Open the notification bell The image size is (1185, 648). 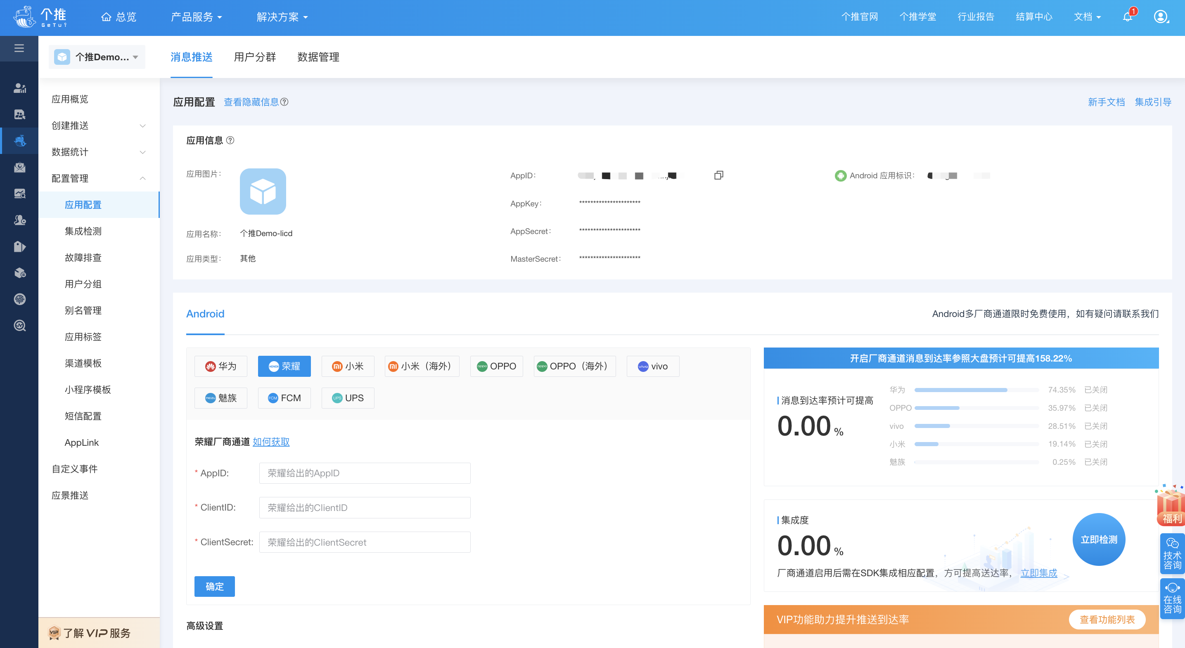tap(1128, 17)
